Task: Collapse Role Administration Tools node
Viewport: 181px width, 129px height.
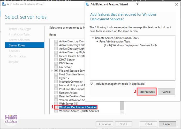Action: click(x=97, y=41)
